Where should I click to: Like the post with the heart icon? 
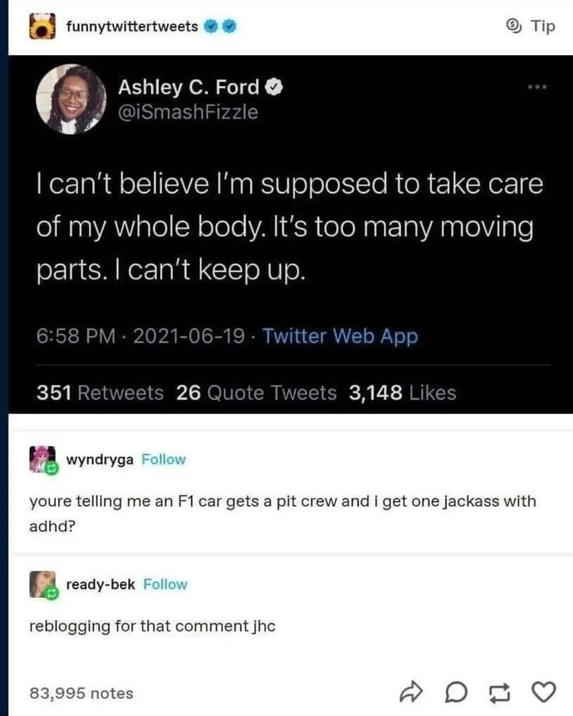click(x=543, y=692)
